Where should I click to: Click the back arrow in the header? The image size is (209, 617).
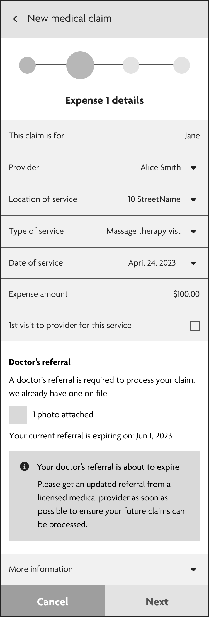(15, 18)
